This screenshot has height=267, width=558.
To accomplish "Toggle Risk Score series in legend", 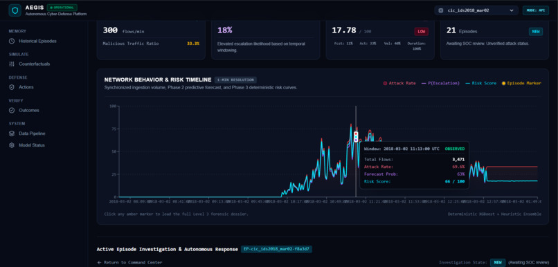I will point(480,83).
